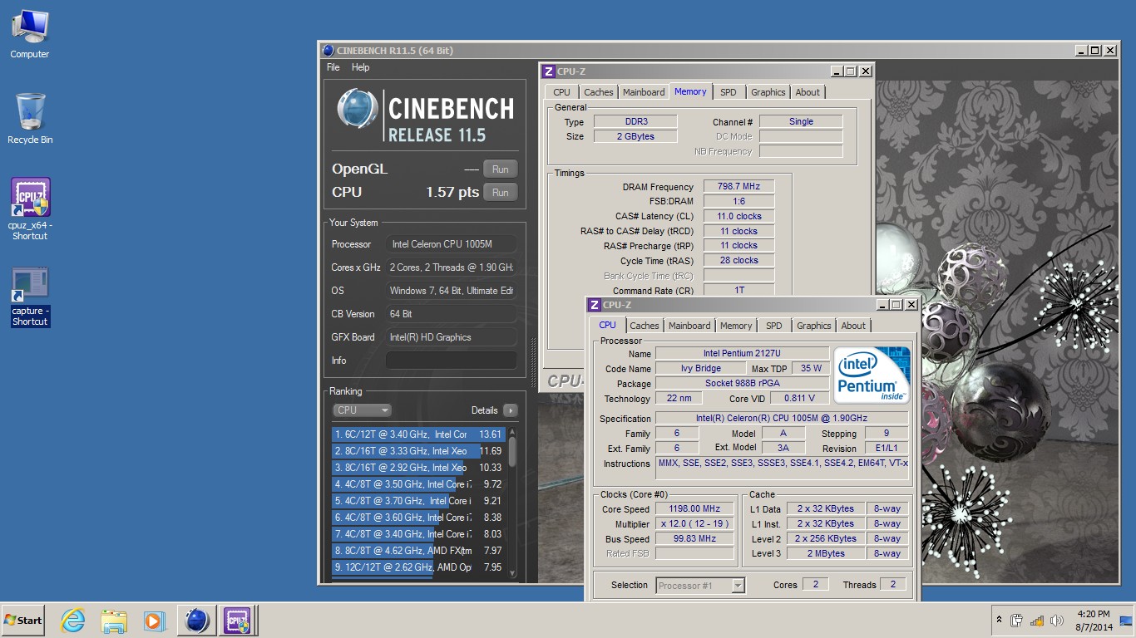Viewport: 1136px width, 638px height.
Task: Click the Cinebench title bar icon
Action: coord(328,51)
